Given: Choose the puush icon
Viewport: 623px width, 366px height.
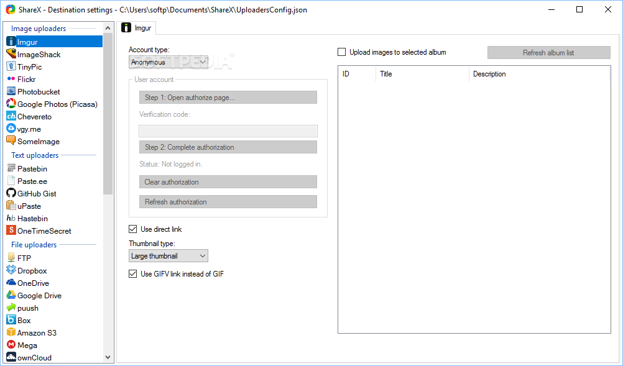Looking at the screenshot, I should coord(11,308).
